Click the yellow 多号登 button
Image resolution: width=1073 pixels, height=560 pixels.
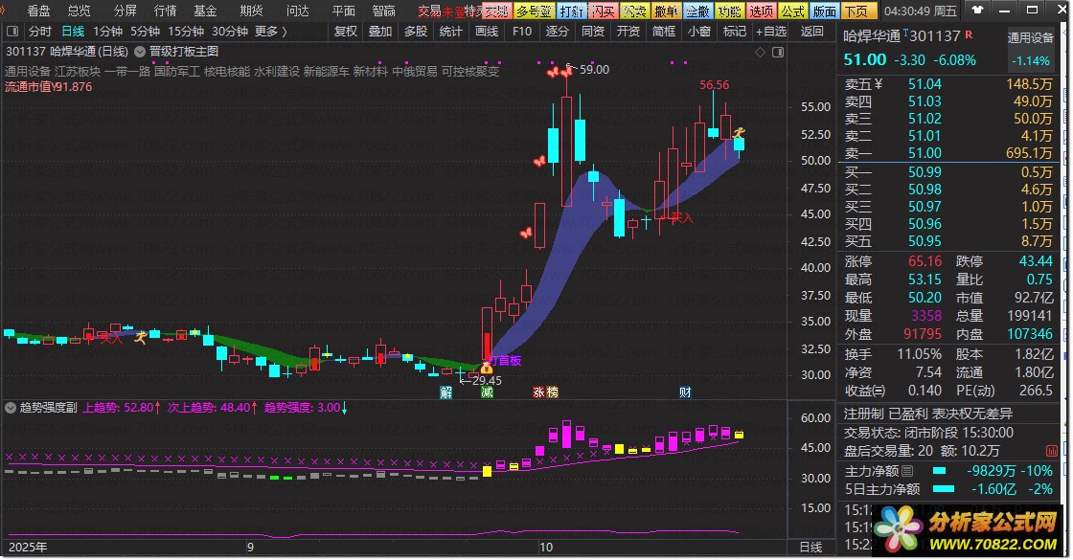(x=533, y=11)
